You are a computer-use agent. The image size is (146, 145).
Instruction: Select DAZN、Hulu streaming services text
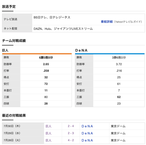click(63, 29)
